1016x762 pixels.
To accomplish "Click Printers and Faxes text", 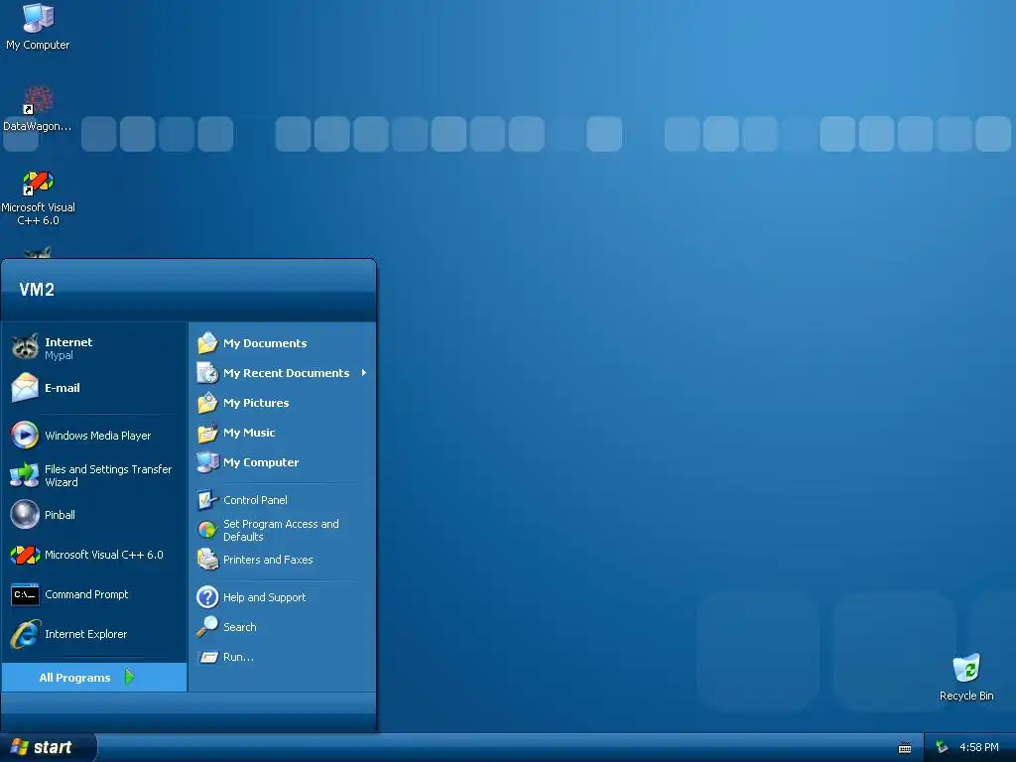I will pyautogui.click(x=268, y=560).
